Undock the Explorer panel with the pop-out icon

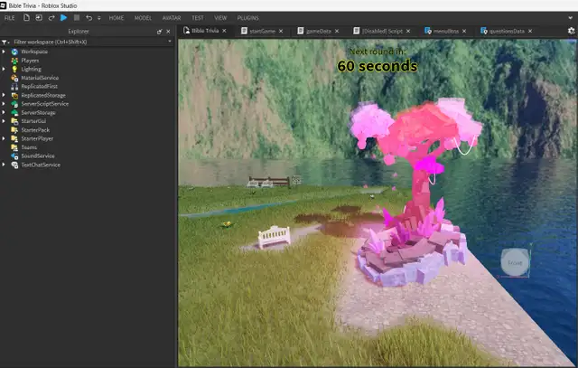pos(159,32)
